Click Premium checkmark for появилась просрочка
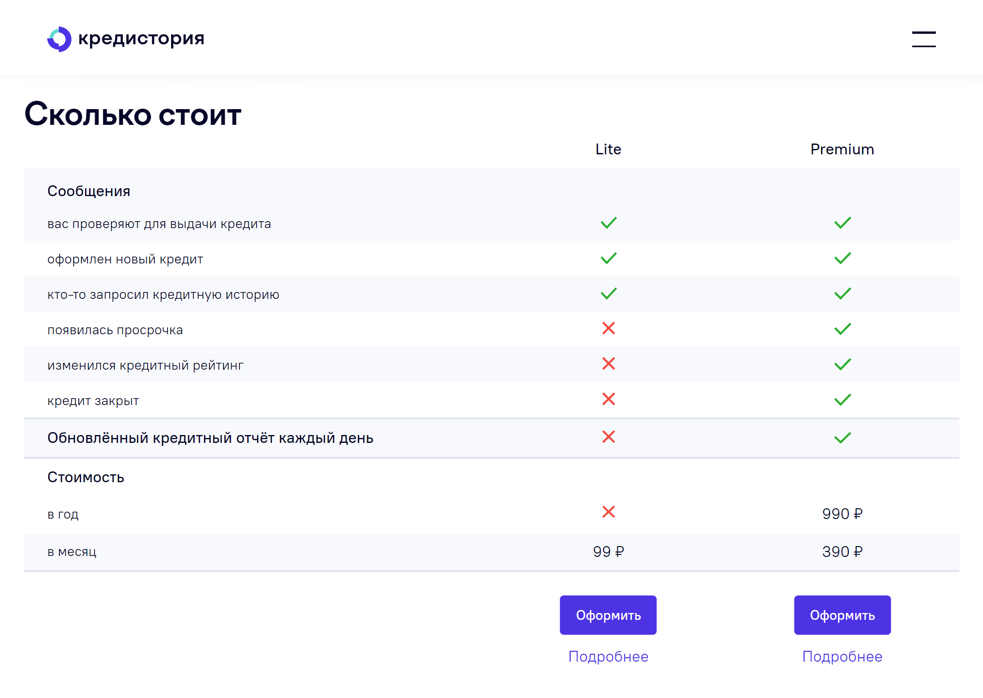This screenshot has height=698, width=983. click(842, 329)
